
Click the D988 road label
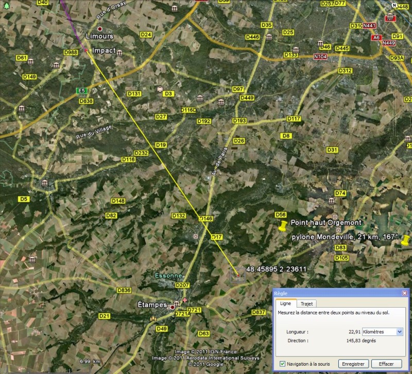(x=71, y=52)
